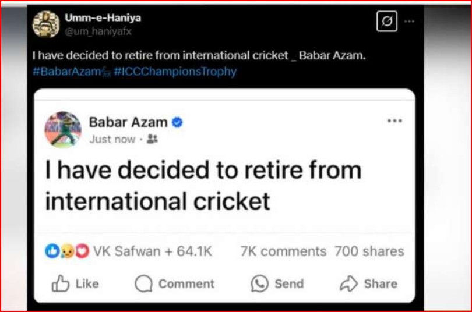Viewport: 472px width, 312px height.
Task: Click the Babar Azam page name
Action: point(128,122)
